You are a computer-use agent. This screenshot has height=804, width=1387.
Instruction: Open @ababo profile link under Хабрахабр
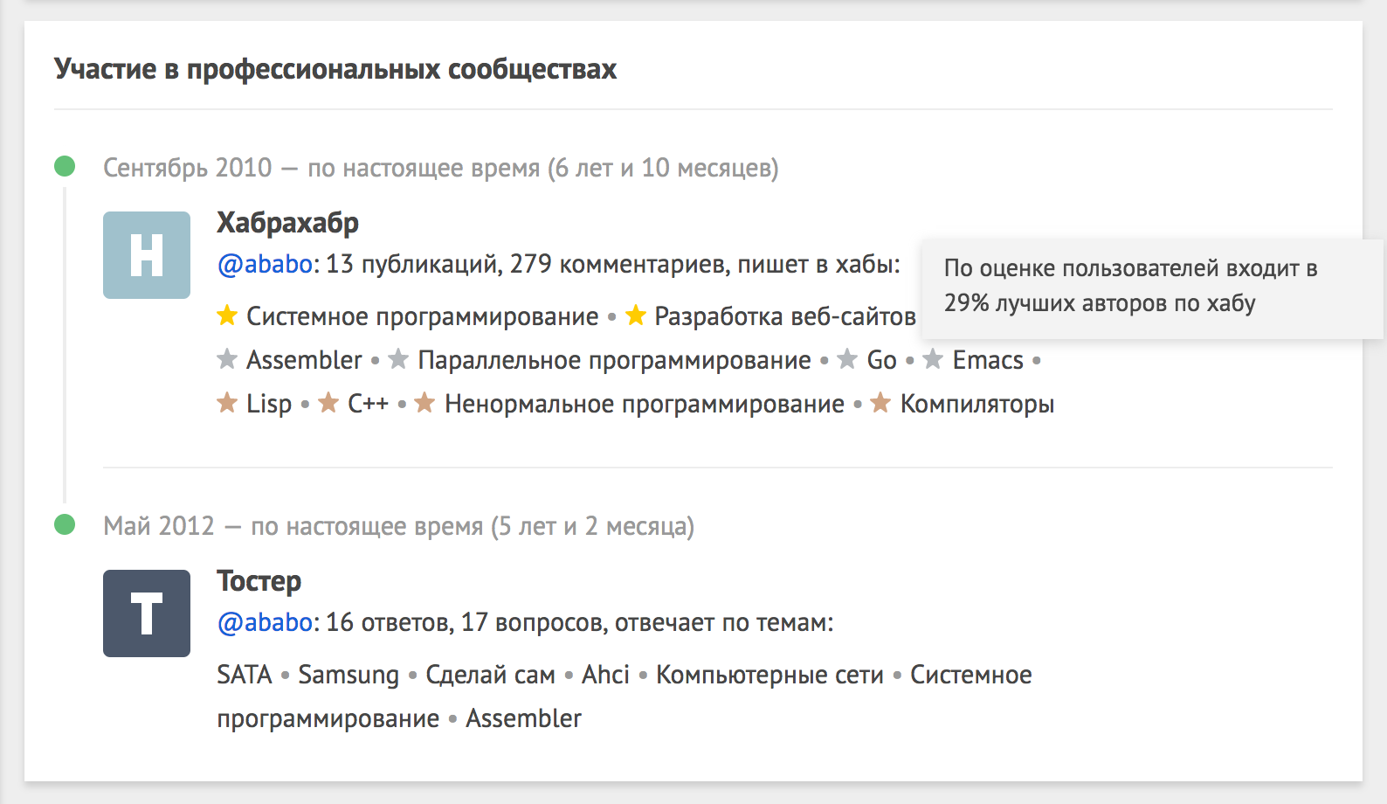click(x=265, y=264)
